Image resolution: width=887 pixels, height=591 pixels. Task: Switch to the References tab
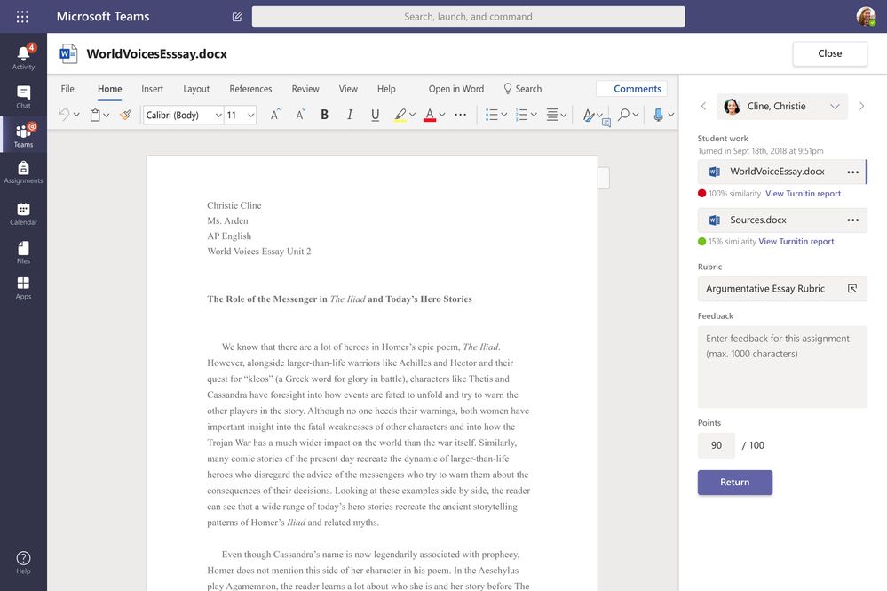pos(250,89)
